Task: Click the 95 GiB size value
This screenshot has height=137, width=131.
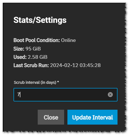Action: coord(33,49)
